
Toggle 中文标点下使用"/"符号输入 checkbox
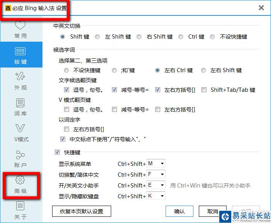[63, 139]
